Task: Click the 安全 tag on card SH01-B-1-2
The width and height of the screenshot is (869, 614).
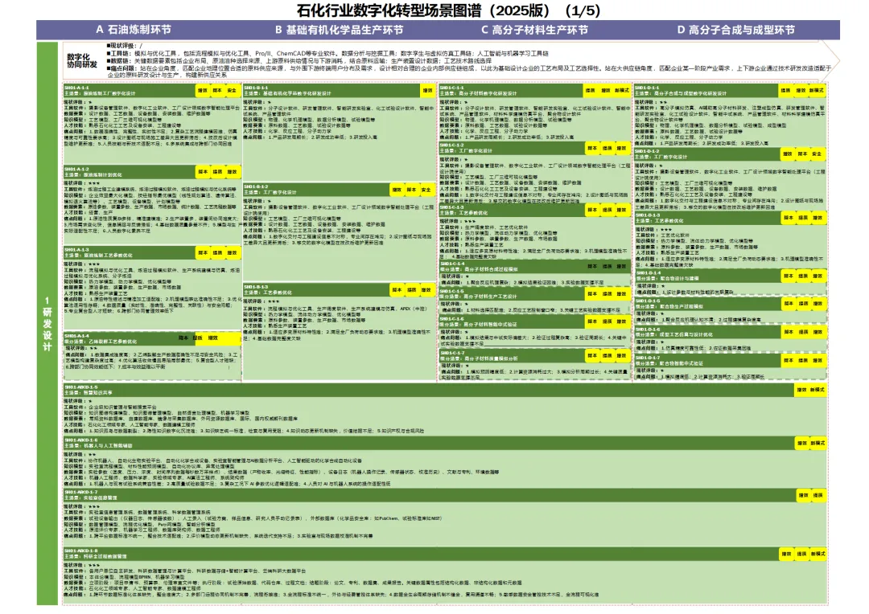Action: (426, 190)
